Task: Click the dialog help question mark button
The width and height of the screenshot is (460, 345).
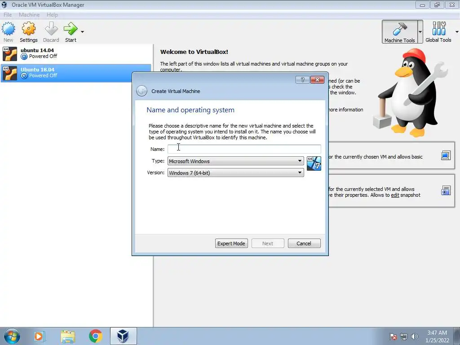Action: click(x=302, y=80)
